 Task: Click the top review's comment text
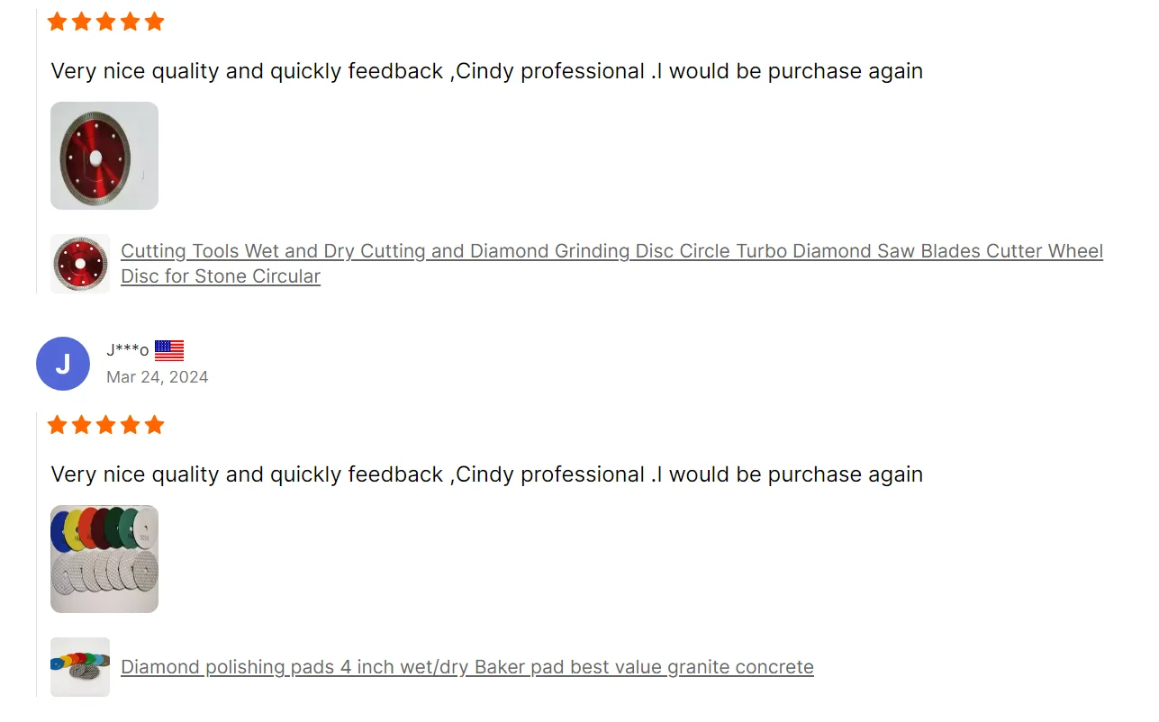pos(487,71)
